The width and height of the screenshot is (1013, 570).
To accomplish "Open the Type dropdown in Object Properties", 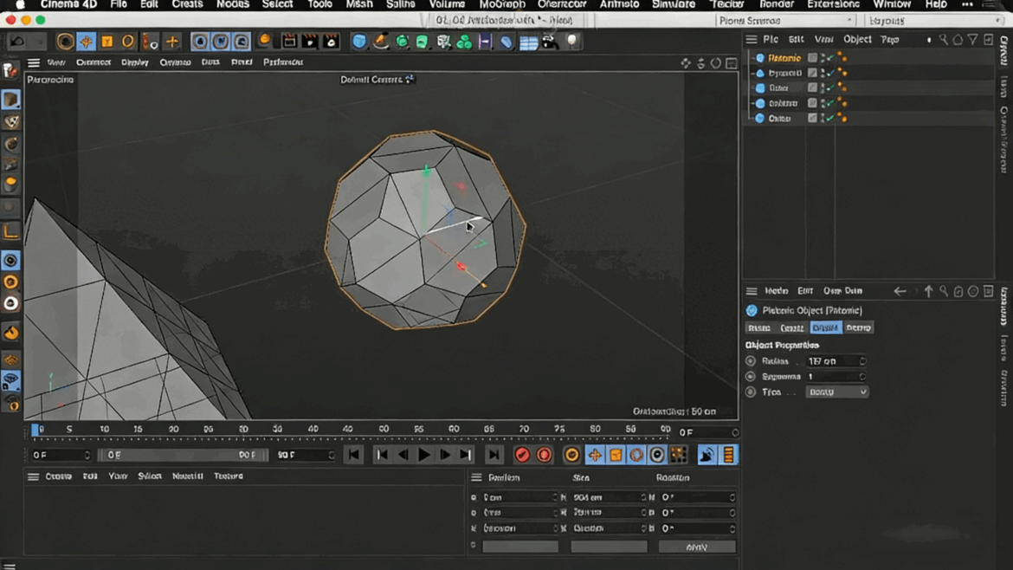I will (x=836, y=392).
